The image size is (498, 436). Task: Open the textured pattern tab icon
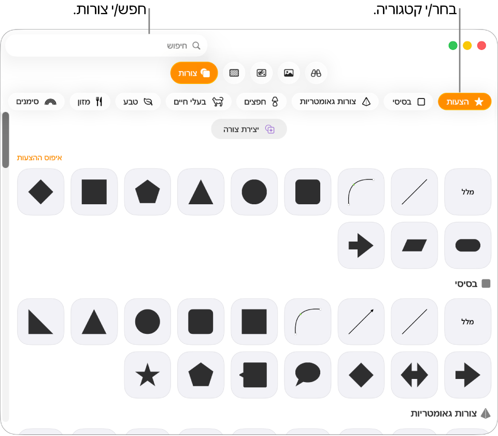(x=234, y=73)
